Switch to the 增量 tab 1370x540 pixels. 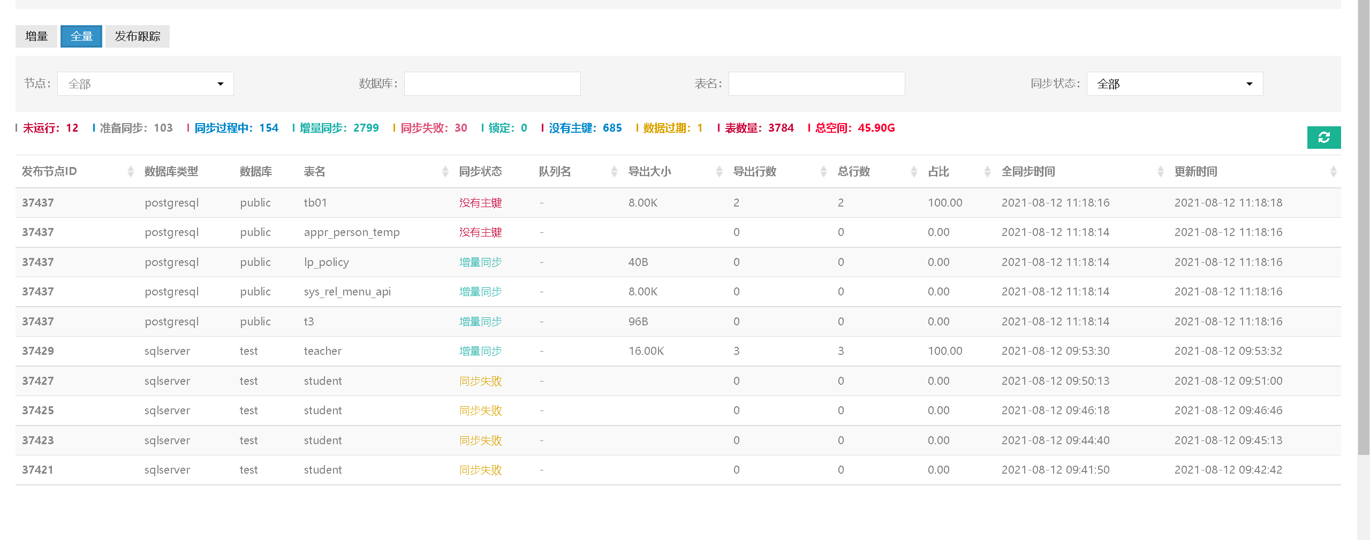(x=36, y=36)
